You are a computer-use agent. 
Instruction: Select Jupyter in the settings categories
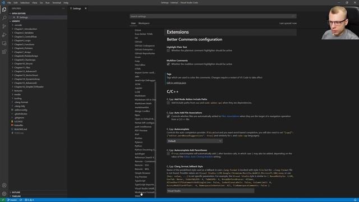[x=139, y=88]
